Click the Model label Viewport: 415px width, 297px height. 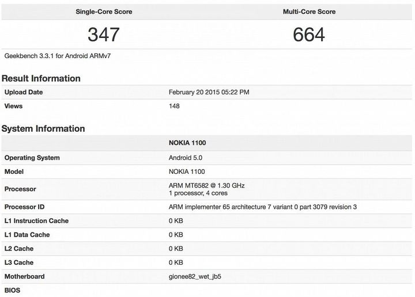click(x=14, y=172)
